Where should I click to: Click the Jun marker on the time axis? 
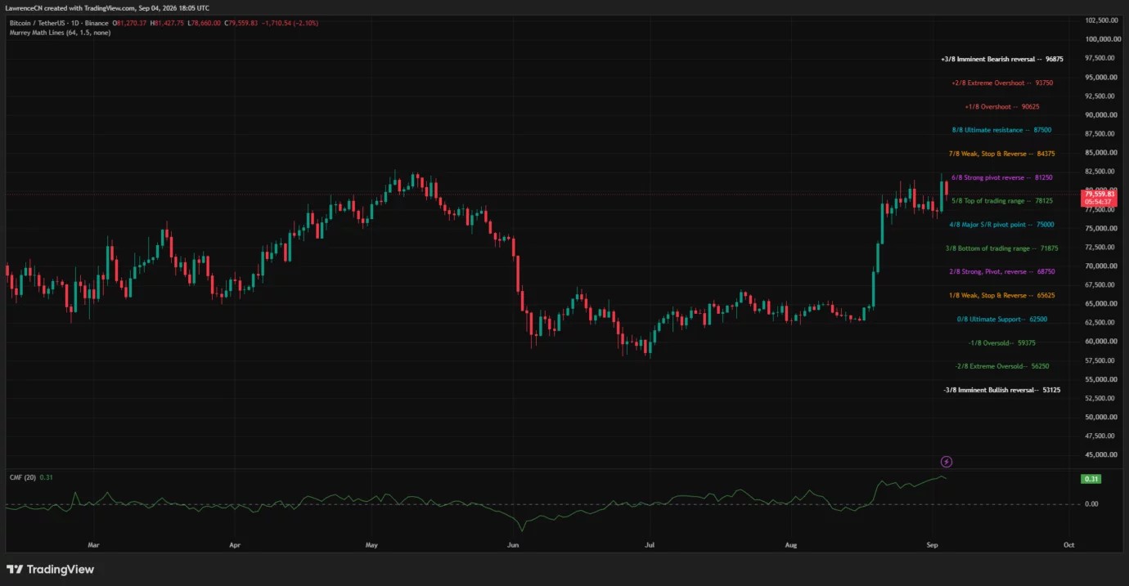pos(513,544)
